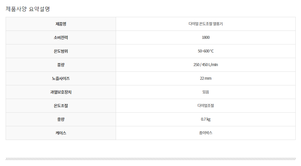The width and height of the screenshot is (301, 166).
Task: Click the 온도범위 row label
Action: pyautogui.click(x=61, y=51)
